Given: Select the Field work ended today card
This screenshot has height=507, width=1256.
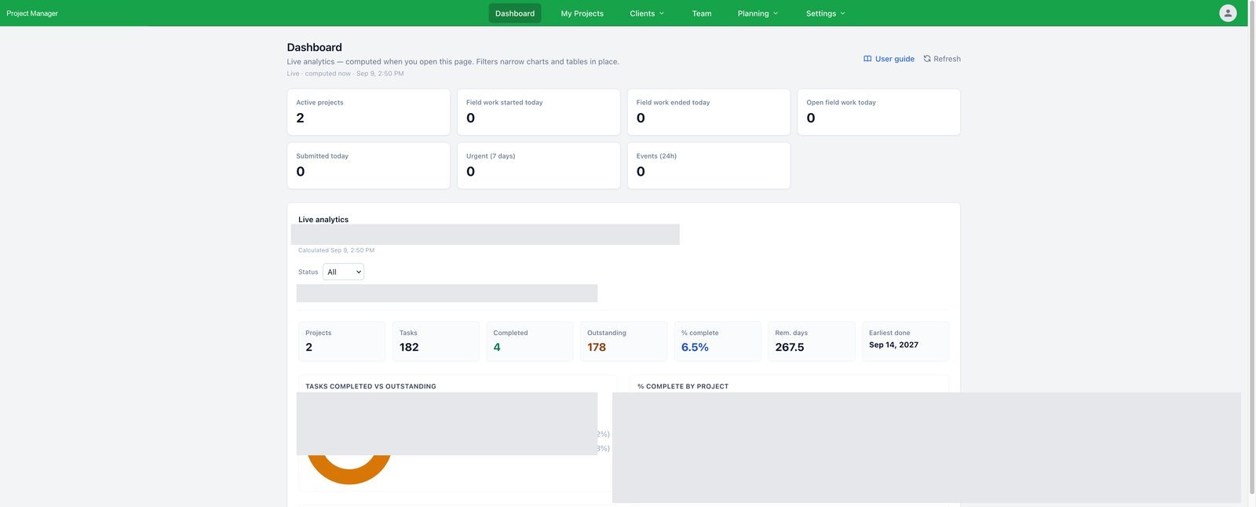Looking at the screenshot, I should pyautogui.click(x=709, y=112).
